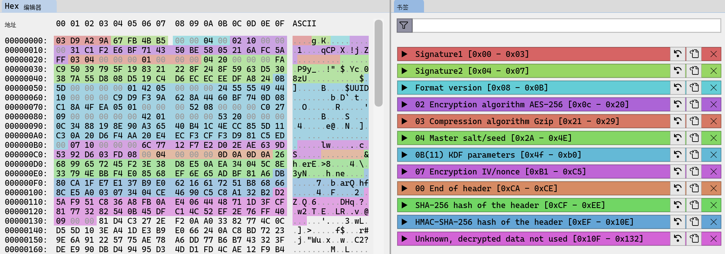Click the Format version bookmark label
The width and height of the screenshot is (725, 254).
pos(481,88)
